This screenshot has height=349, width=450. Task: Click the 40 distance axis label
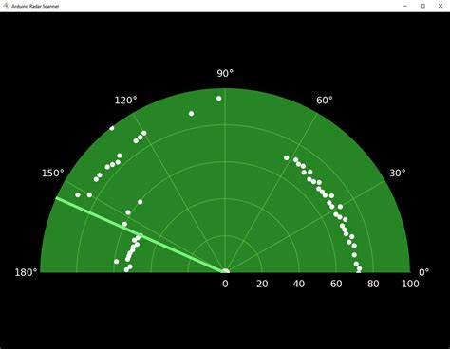pos(299,284)
